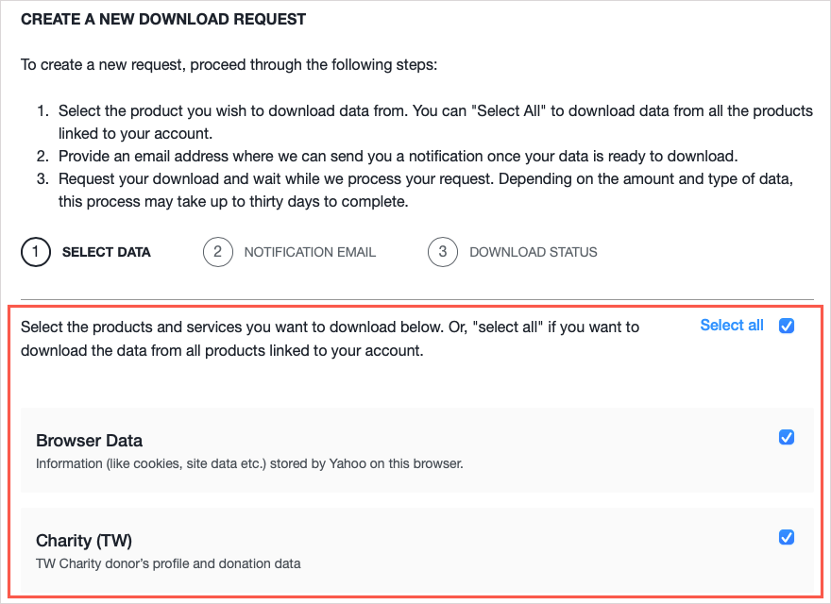
Task: Click the Browser Data heading
Action: point(89,441)
